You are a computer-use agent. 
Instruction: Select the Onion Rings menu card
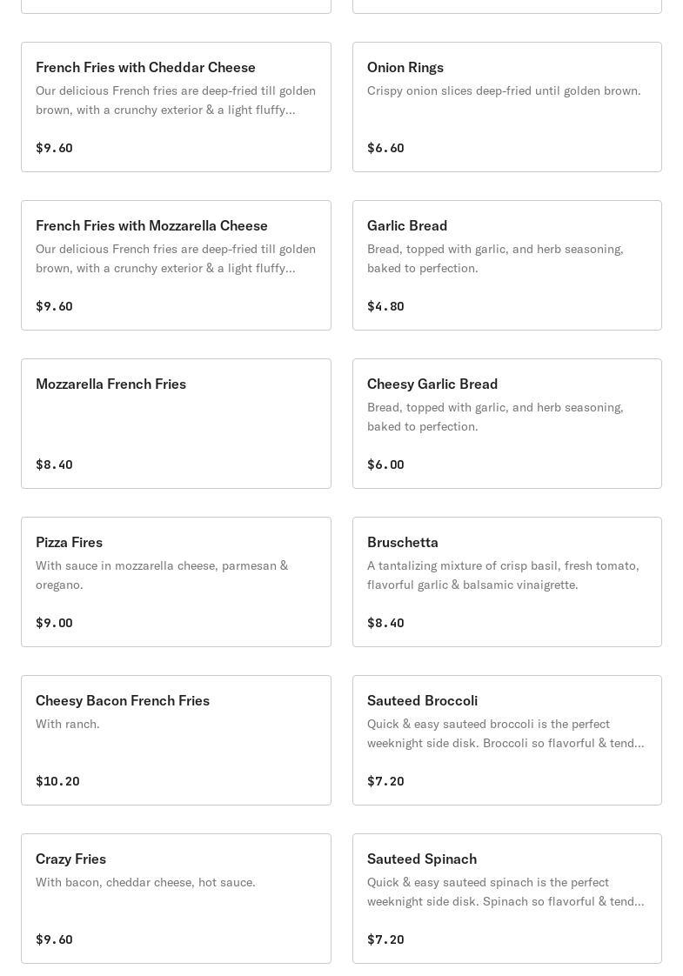[x=506, y=107]
